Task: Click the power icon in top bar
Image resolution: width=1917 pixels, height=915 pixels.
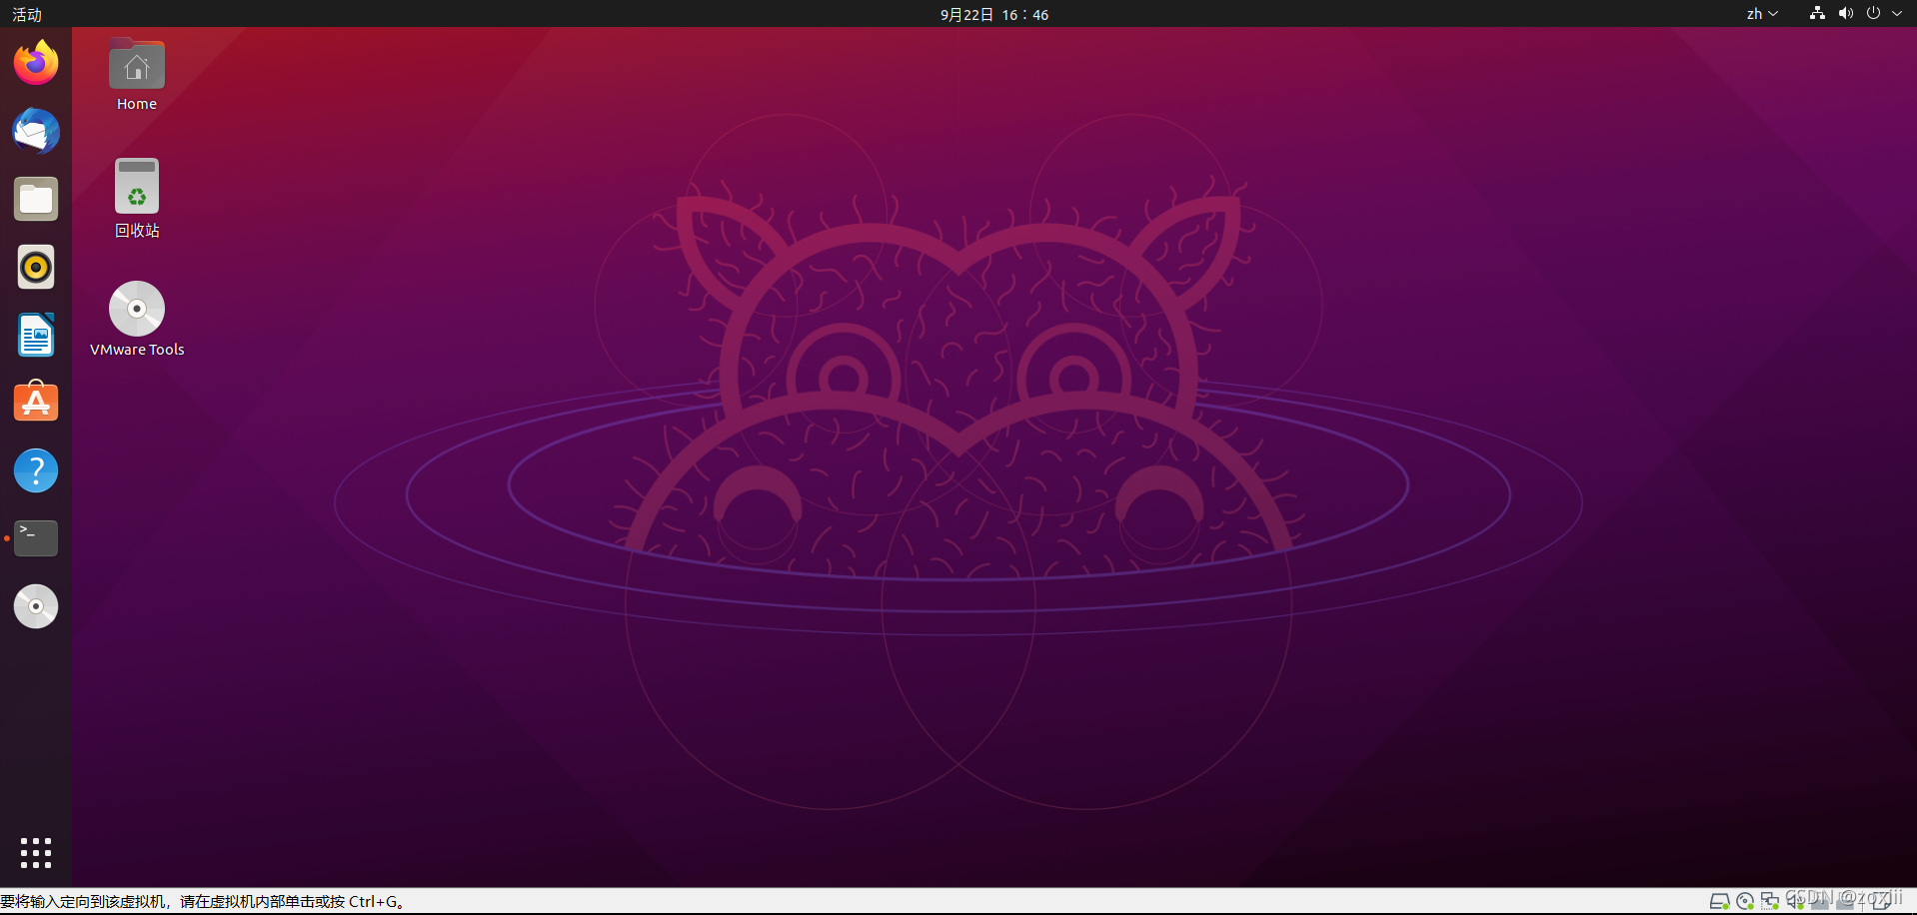Action: click(x=1873, y=14)
